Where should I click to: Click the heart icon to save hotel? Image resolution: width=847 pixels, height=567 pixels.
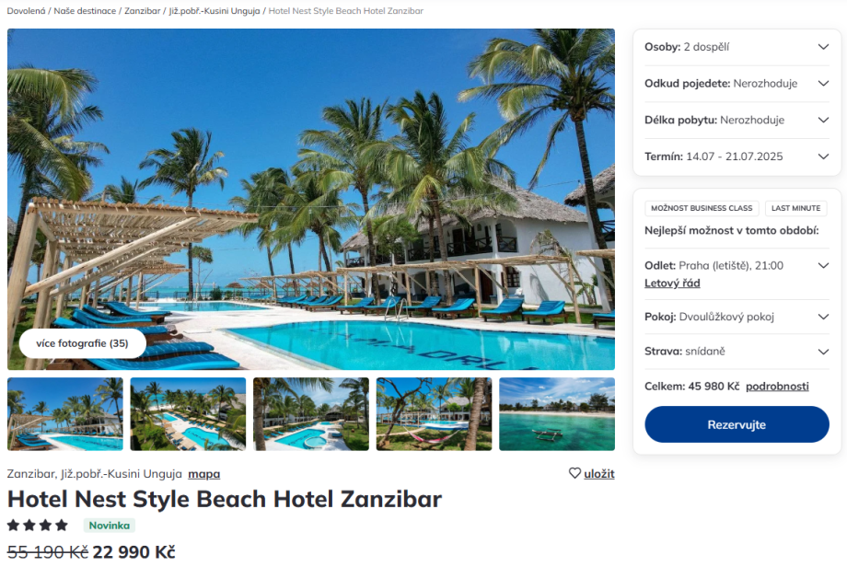574,473
